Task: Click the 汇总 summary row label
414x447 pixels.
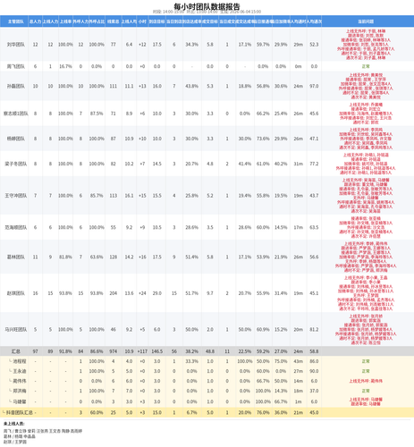Action: point(16,351)
